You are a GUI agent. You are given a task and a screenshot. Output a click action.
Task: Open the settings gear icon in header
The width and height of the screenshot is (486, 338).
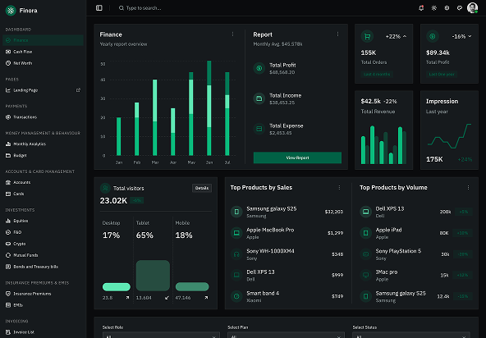pyautogui.click(x=447, y=8)
